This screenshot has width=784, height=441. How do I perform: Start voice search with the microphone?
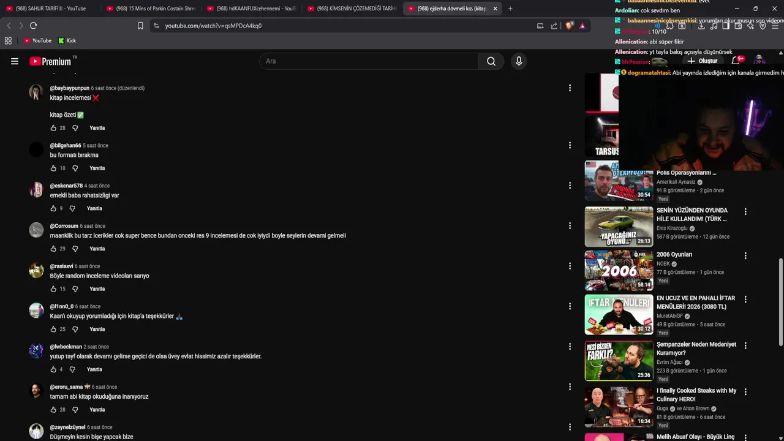point(519,61)
